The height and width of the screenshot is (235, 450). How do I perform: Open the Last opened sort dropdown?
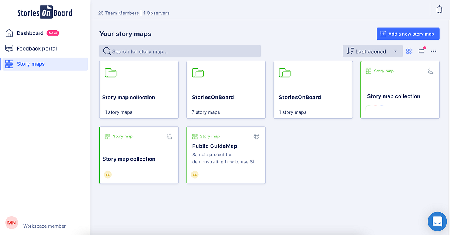(x=373, y=51)
